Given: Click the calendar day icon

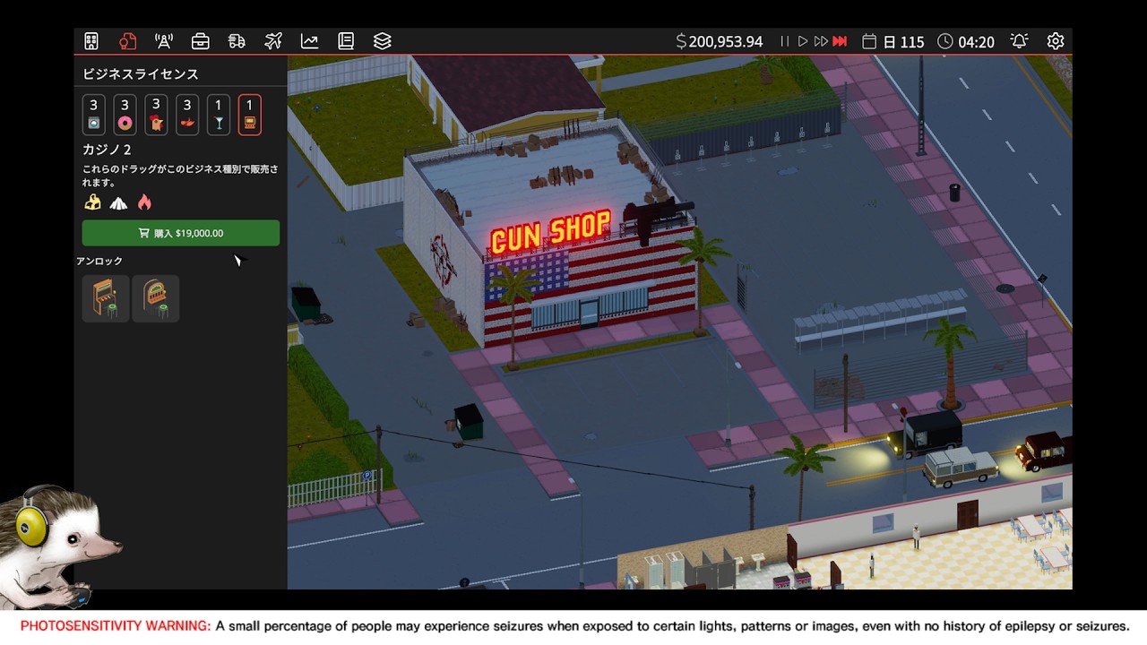Looking at the screenshot, I should (868, 41).
